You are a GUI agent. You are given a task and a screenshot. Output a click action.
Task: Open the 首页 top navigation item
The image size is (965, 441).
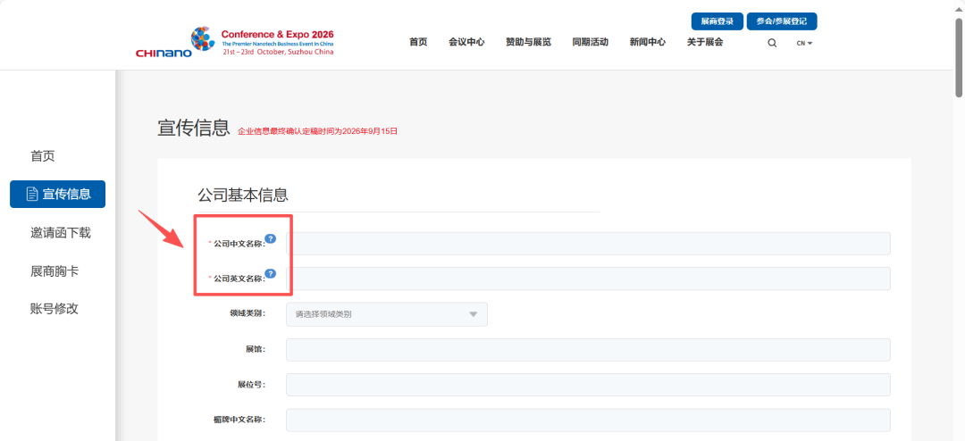click(x=418, y=42)
